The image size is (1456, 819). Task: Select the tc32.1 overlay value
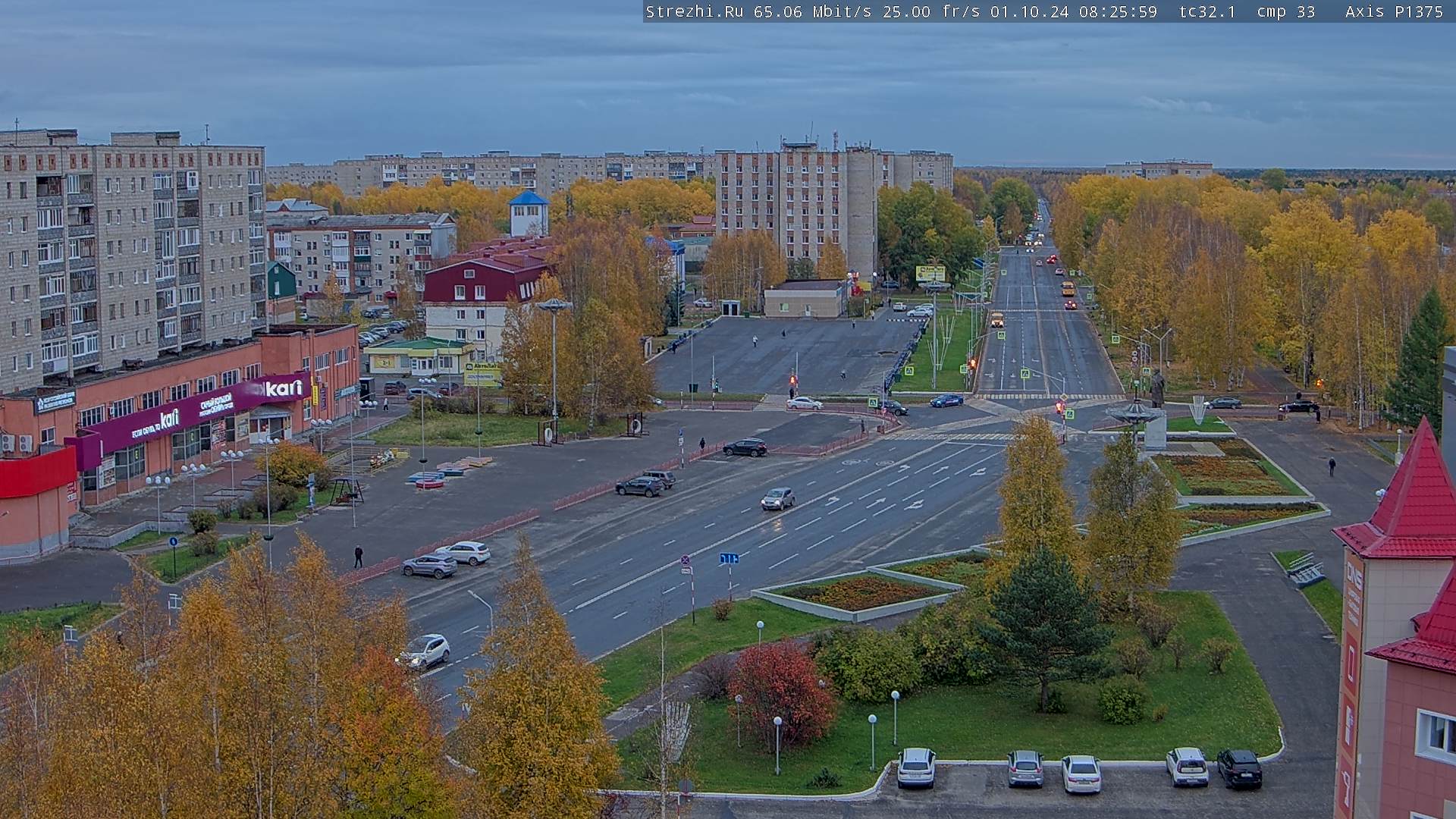tap(1207, 11)
